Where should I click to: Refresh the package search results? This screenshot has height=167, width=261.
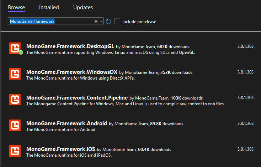point(108,21)
